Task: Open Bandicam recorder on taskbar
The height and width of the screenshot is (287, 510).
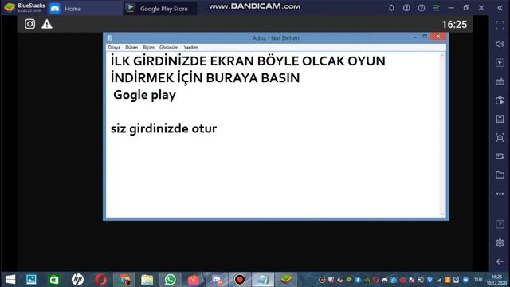Action: point(240,280)
